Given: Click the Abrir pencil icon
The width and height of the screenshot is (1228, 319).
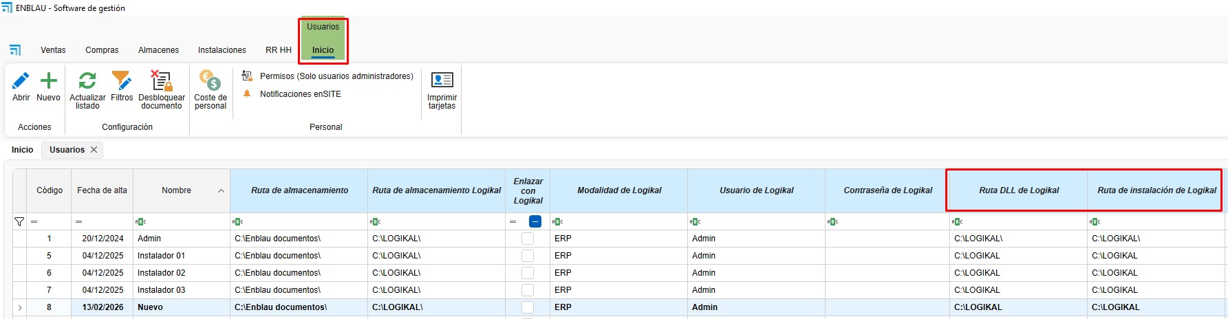Looking at the screenshot, I should coord(21,82).
